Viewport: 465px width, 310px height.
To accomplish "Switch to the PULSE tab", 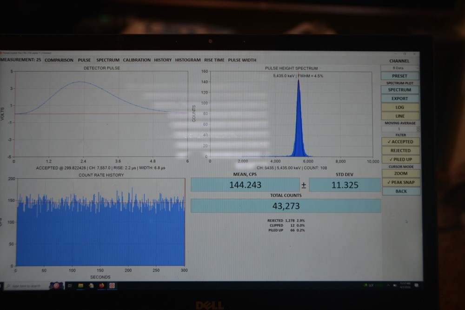I will 84,60.
